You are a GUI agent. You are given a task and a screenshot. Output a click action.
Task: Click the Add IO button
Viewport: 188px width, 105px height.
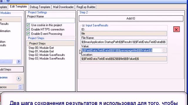tap(131, 18)
